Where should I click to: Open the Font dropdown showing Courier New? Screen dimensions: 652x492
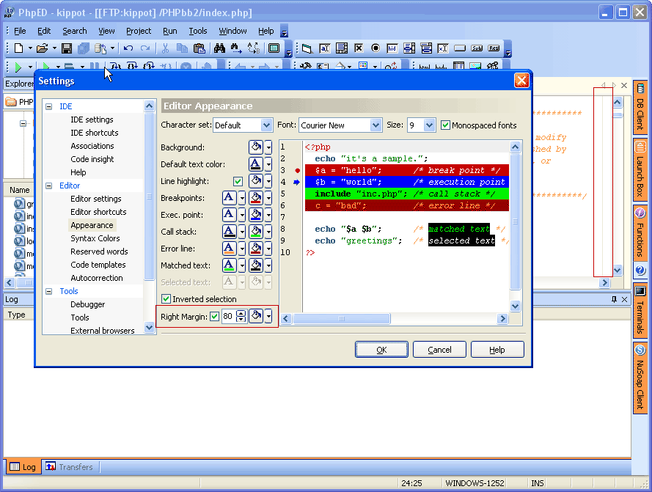click(x=376, y=125)
